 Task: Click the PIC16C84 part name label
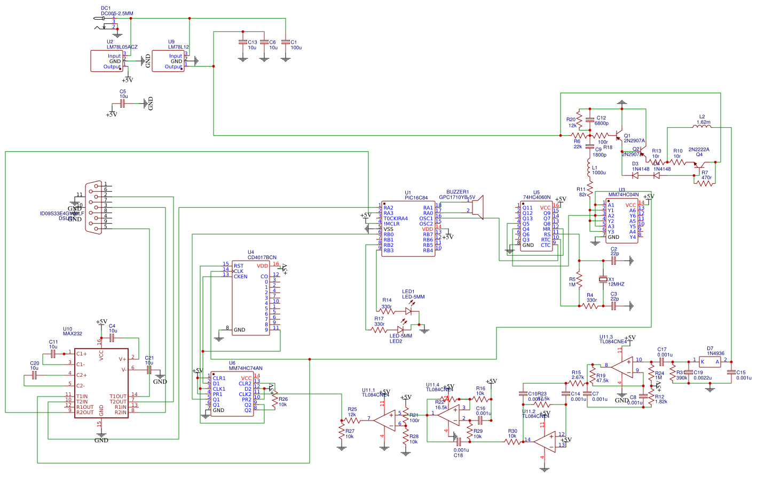tap(416, 198)
